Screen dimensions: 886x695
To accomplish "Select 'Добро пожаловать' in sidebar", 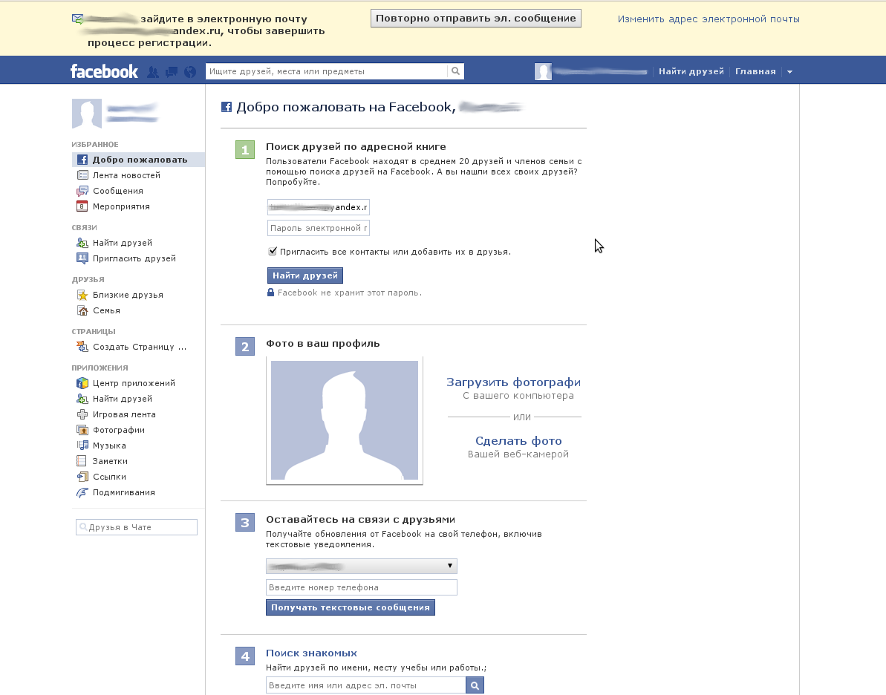I will [138, 160].
